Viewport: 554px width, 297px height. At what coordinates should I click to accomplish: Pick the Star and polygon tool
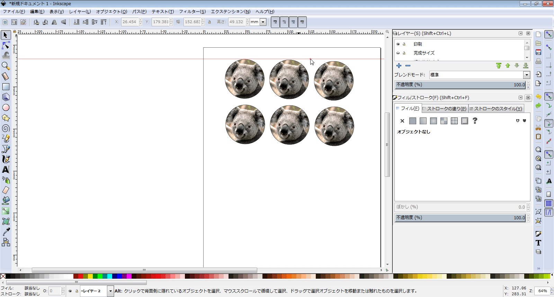click(6, 118)
